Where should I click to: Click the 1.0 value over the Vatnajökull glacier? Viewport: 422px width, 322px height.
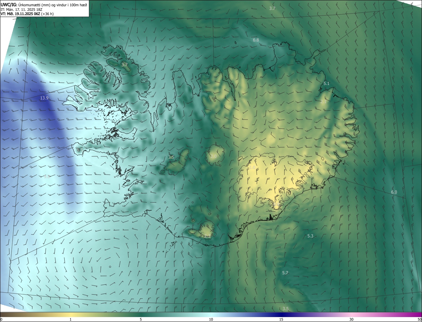(x=252, y=168)
